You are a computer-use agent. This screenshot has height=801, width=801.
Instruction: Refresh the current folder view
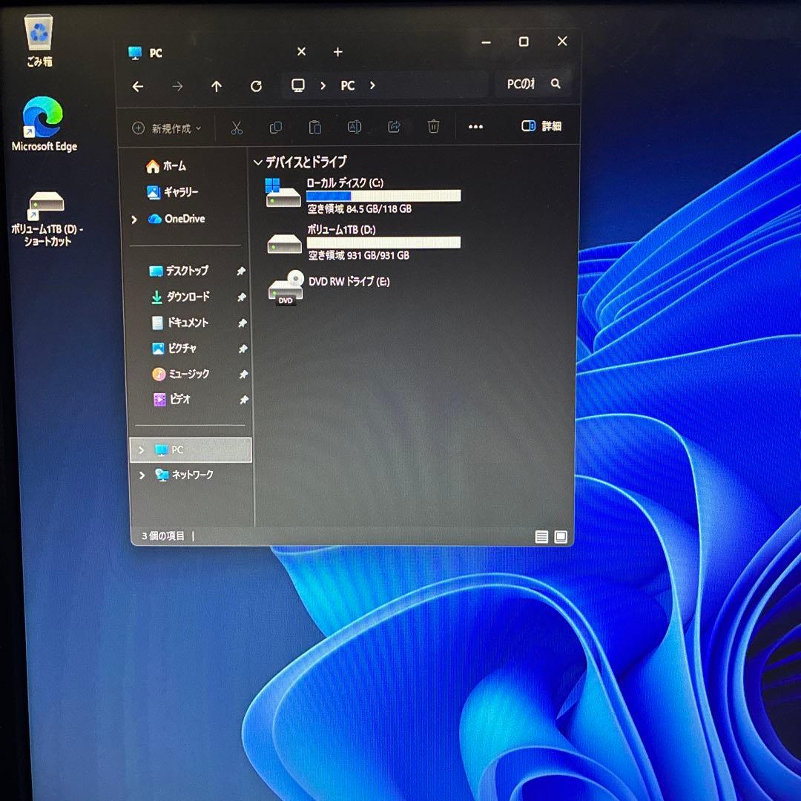(256, 86)
